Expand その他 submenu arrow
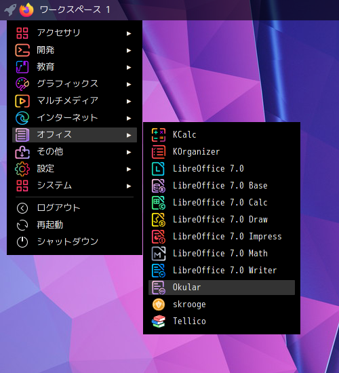Viewport: 339px width, 373px height. point(129,152)
